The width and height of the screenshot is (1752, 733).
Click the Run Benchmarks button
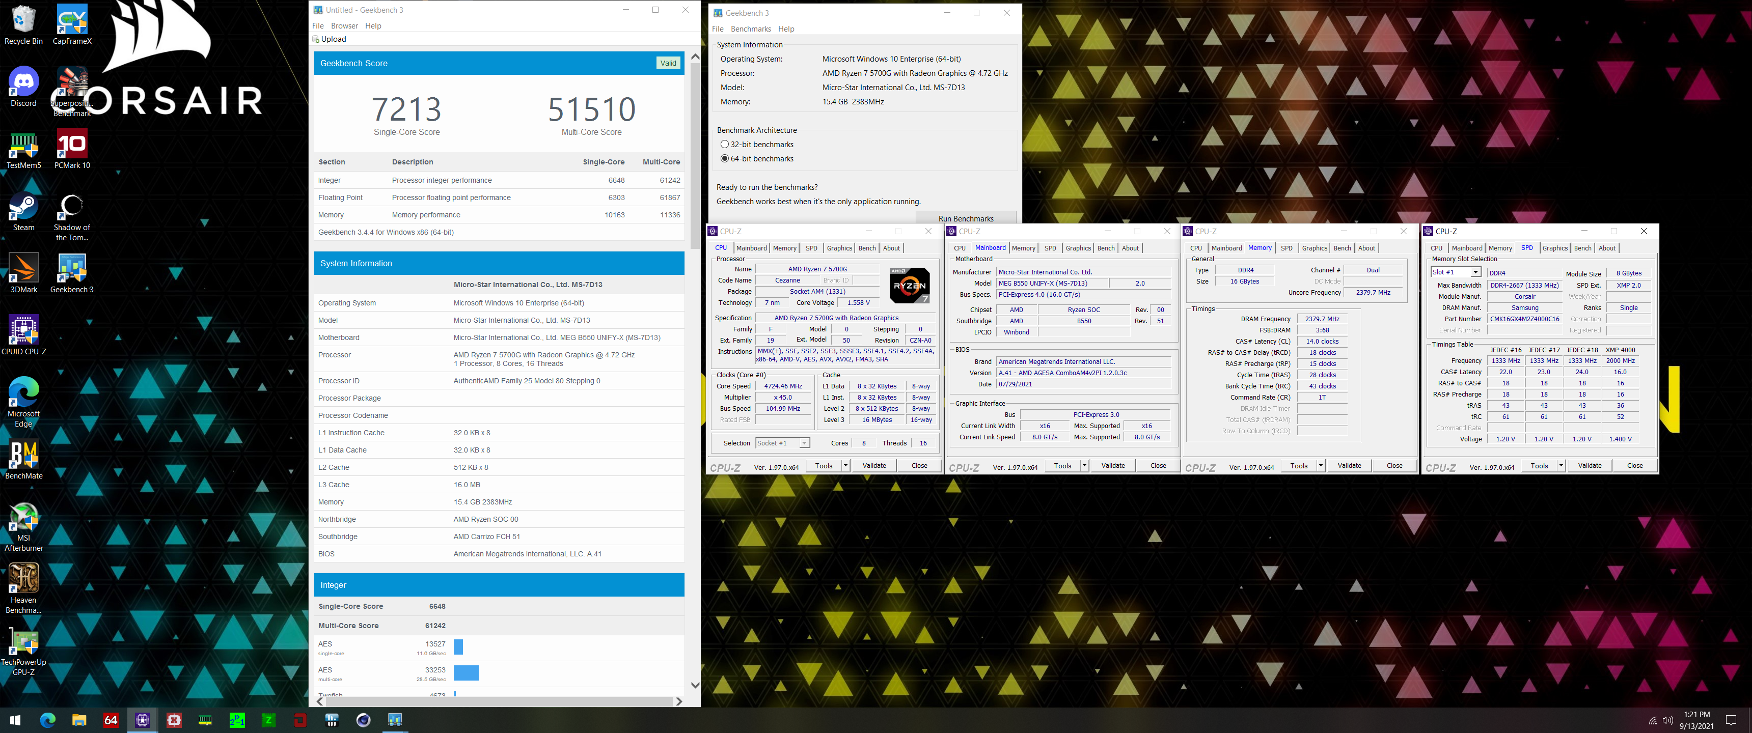pos(966,218)
